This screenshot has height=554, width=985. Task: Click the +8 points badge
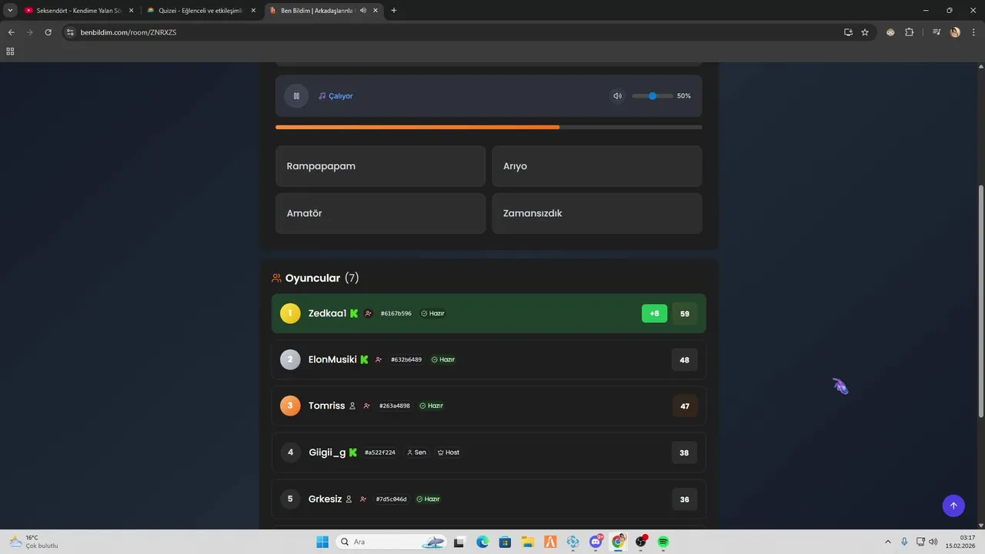(x=654, y=313)
